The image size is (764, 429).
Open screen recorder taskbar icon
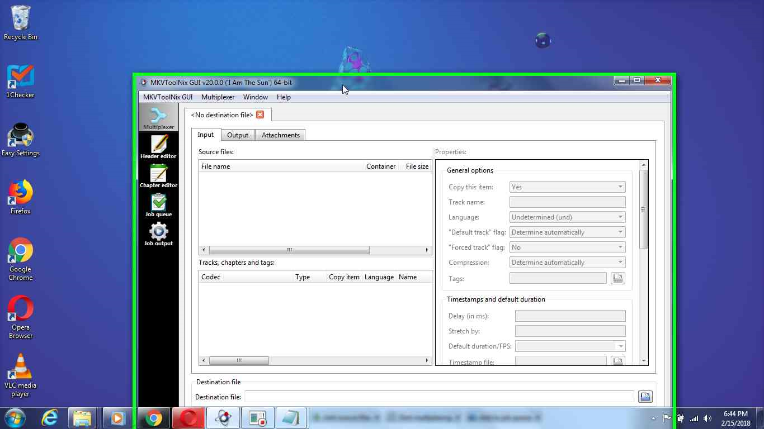257,418
